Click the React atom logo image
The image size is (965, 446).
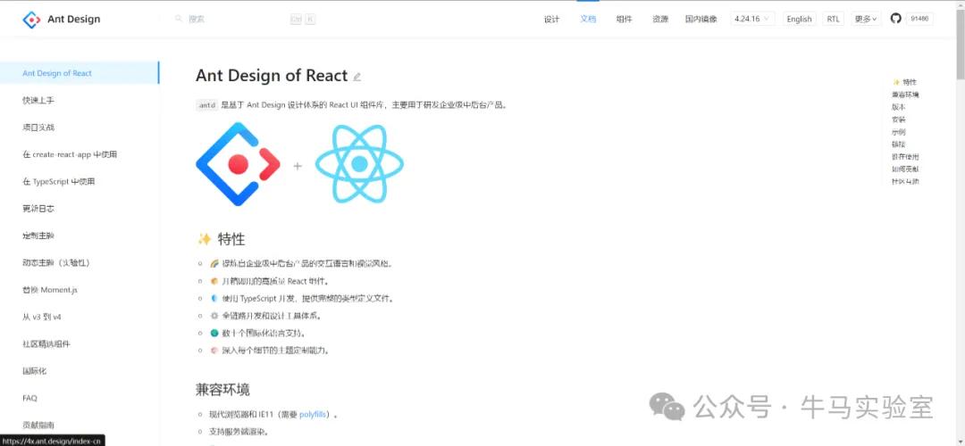tap(359, 164)
